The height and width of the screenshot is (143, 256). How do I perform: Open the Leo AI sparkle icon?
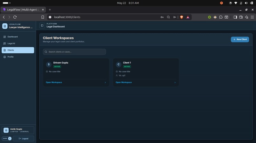pyautogui.click(x=246, y=17)
